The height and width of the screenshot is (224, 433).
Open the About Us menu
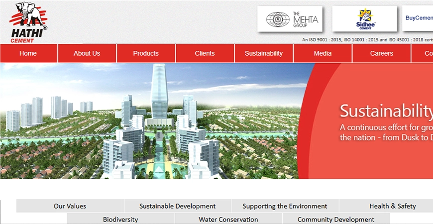tap(87, 53)
